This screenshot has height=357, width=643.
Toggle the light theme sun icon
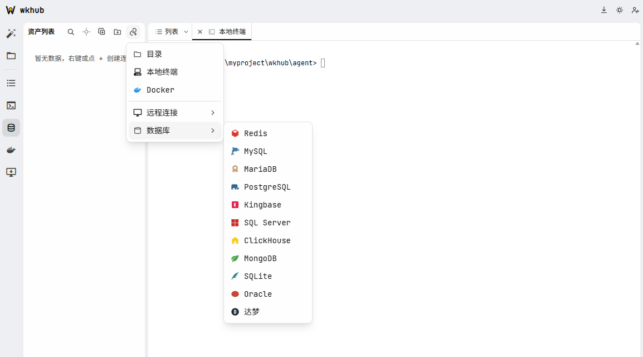point(619,10)
